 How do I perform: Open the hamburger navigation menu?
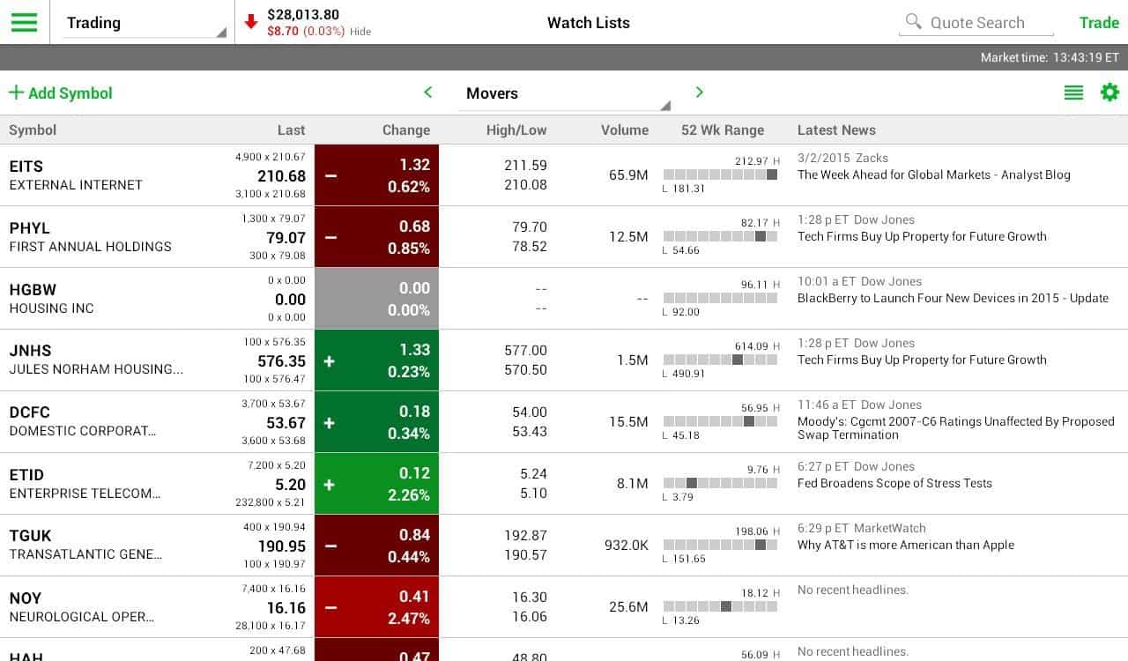point(24,22)
